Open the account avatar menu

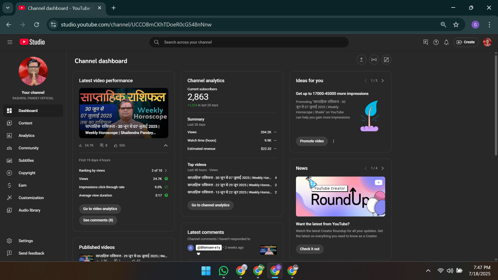click(x=487, y=42)
